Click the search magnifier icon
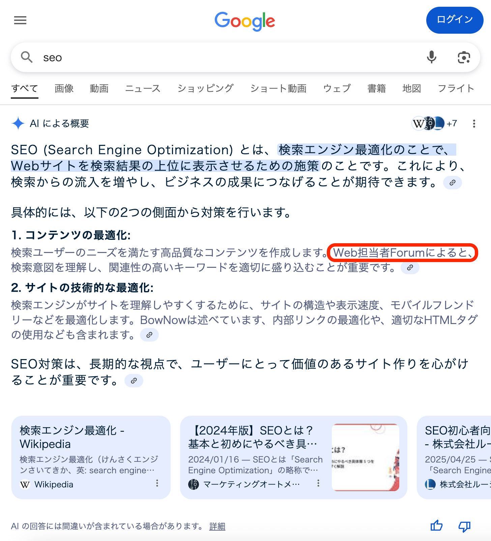Image resolution: width=491 pixels, height=541 pixels. (x=27, y=57)
